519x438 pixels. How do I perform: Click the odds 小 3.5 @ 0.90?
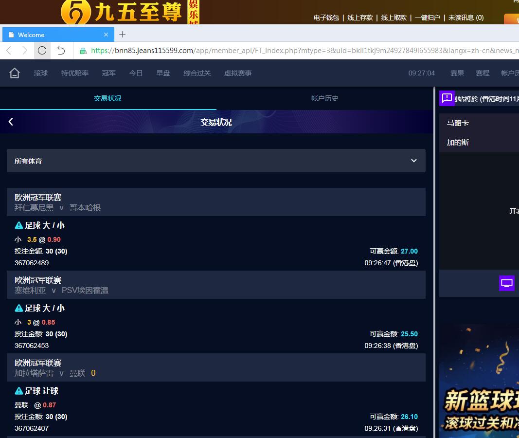[37, 239]
